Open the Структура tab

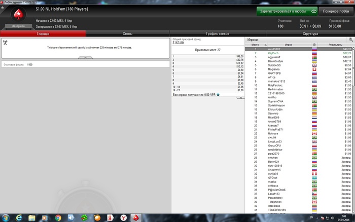pos(310,33)
